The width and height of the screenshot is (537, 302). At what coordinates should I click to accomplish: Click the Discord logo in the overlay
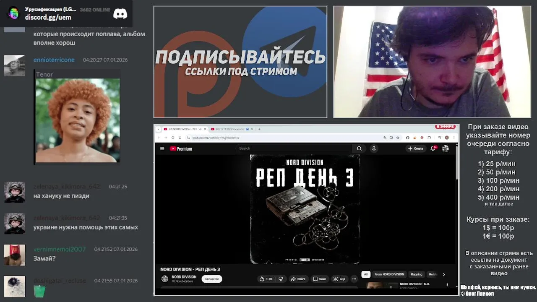click(120, 13)
